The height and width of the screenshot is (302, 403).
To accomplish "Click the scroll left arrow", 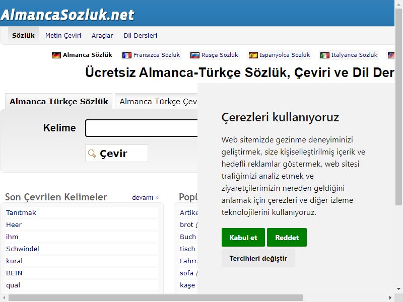I will coord(4,298).
